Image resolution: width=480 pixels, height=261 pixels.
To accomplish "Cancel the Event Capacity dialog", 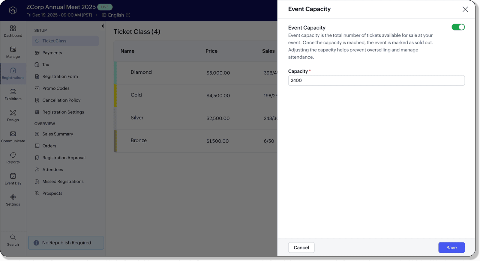I will [x=301, y=248].
